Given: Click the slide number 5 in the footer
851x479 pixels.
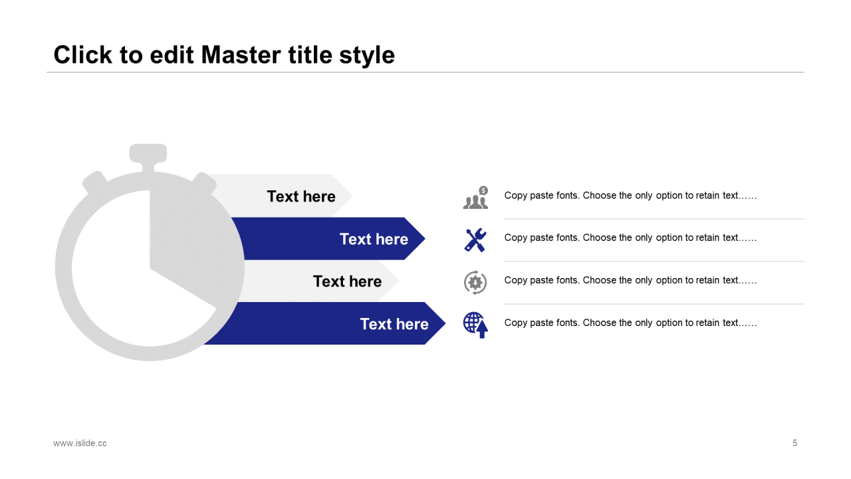Looking at the screenshot, I should click(794, 443).
